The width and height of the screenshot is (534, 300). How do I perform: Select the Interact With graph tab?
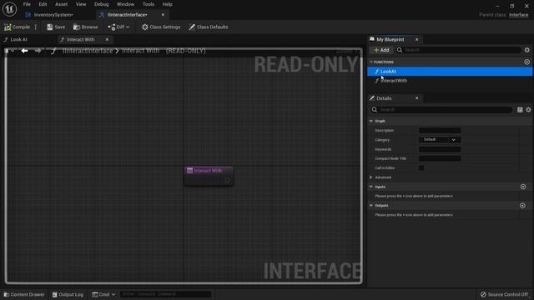coord(80,39)
